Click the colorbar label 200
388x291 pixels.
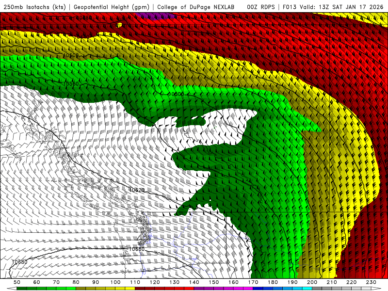[312, 282]
